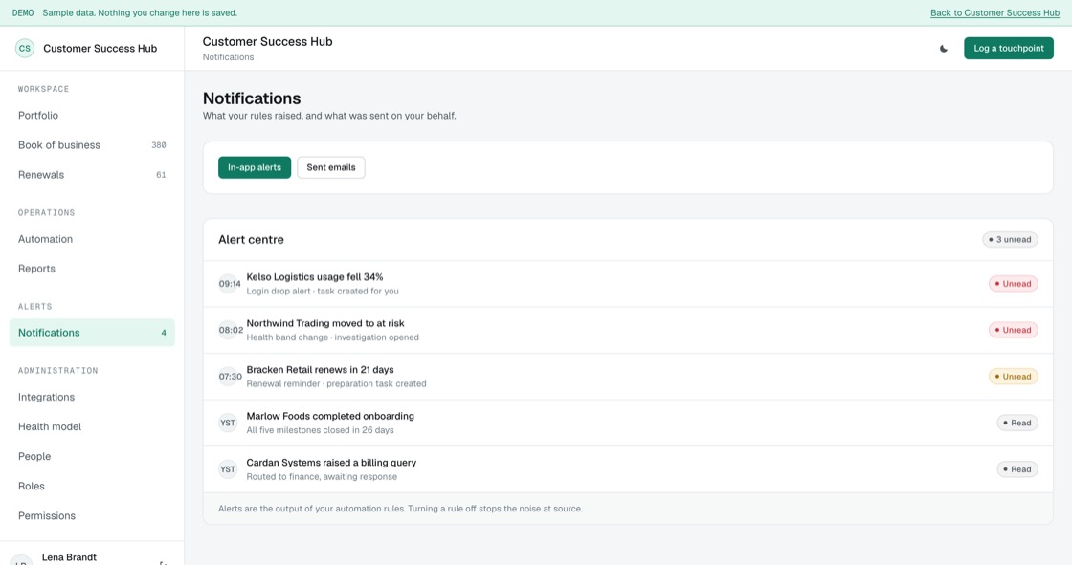1072x565 pixels.
Task: Click the YST badge on the Marlow Foods row
Action: [x=228, y=423]
